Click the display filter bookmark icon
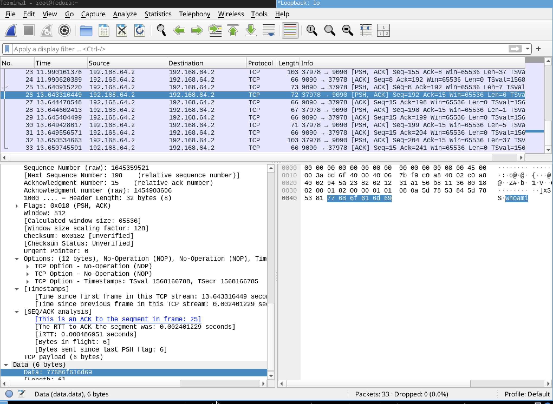553x404 pixels. (x=7, y=49)
